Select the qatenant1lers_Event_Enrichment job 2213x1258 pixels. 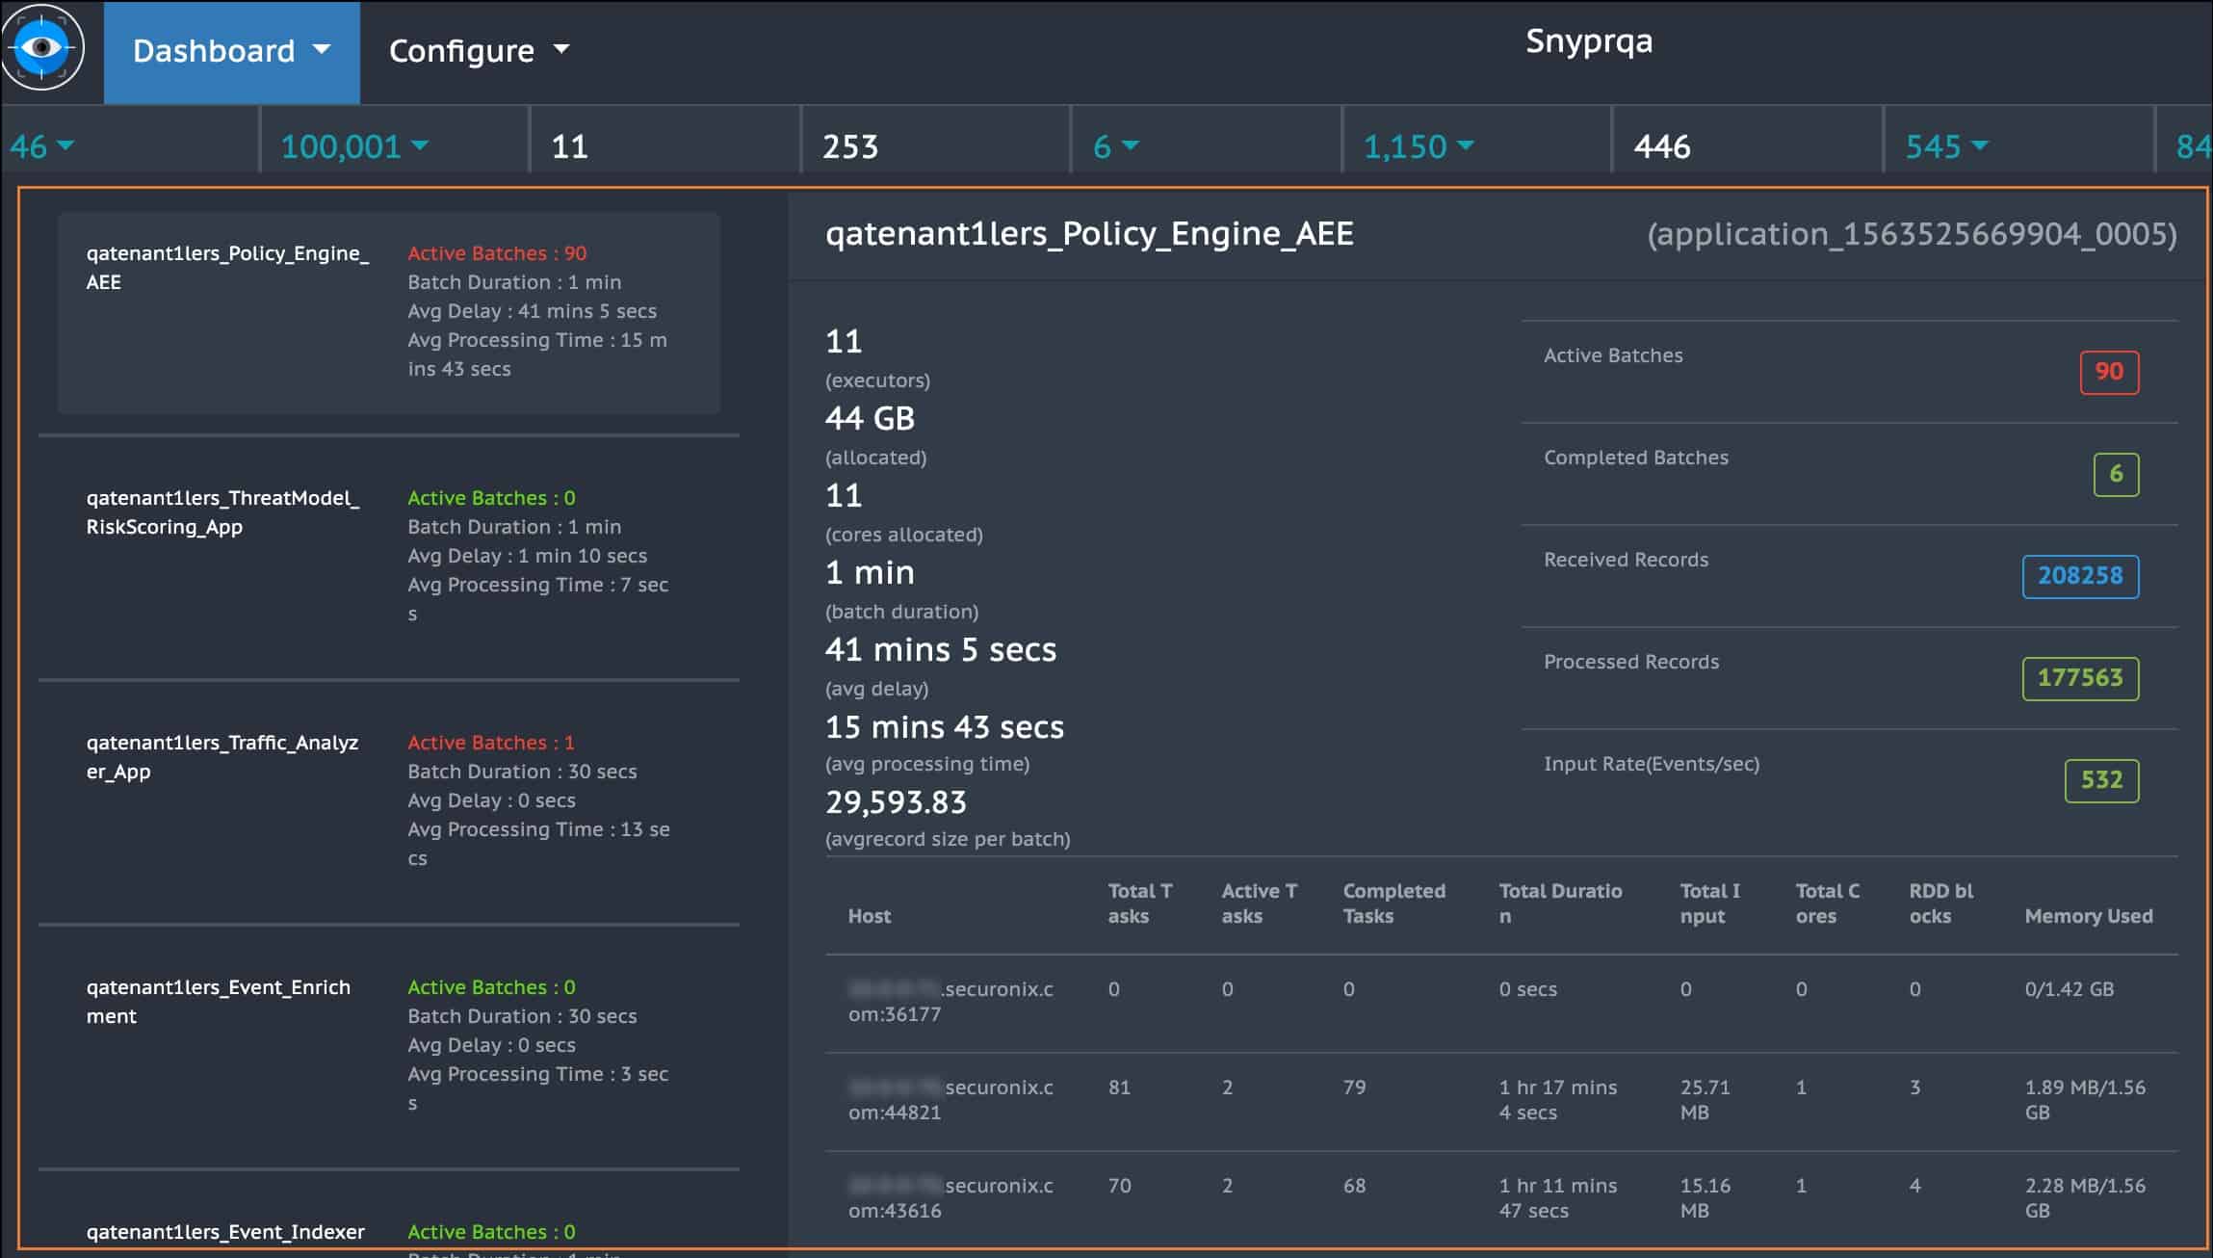[388, 1045]
